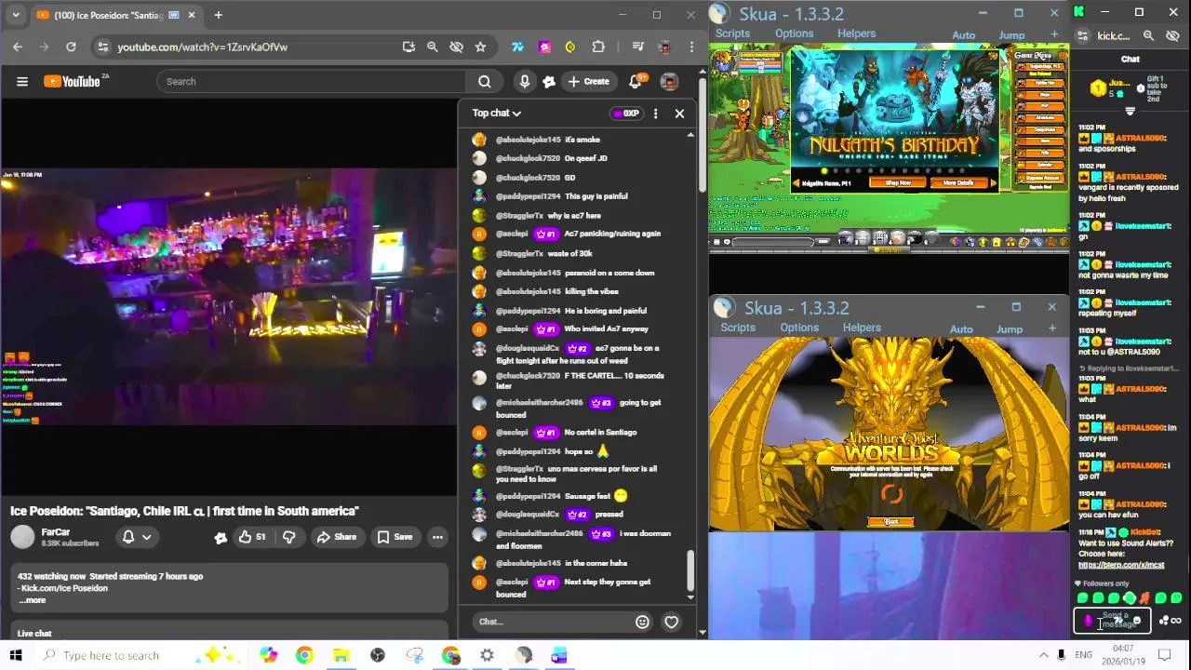Show hidden system tray icons chevron

[x=1043, y=655]
